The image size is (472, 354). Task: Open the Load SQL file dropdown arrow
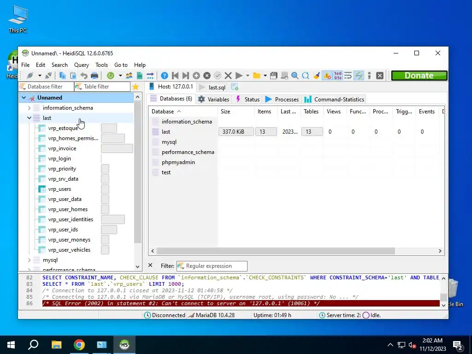(265, 76)
